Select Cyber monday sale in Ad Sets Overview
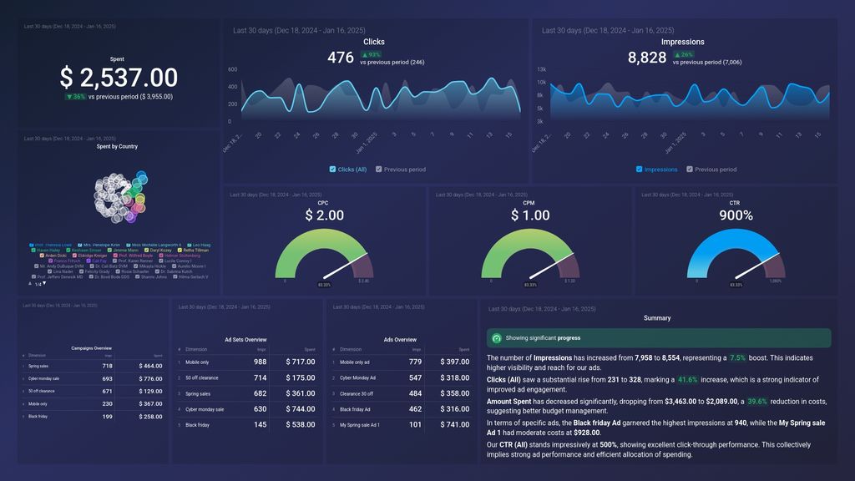The height and width of the screenshot is (481, 855). [246, 409]
